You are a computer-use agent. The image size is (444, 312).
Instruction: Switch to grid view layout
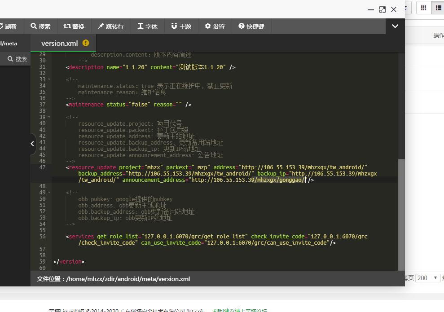coord(423,8)
